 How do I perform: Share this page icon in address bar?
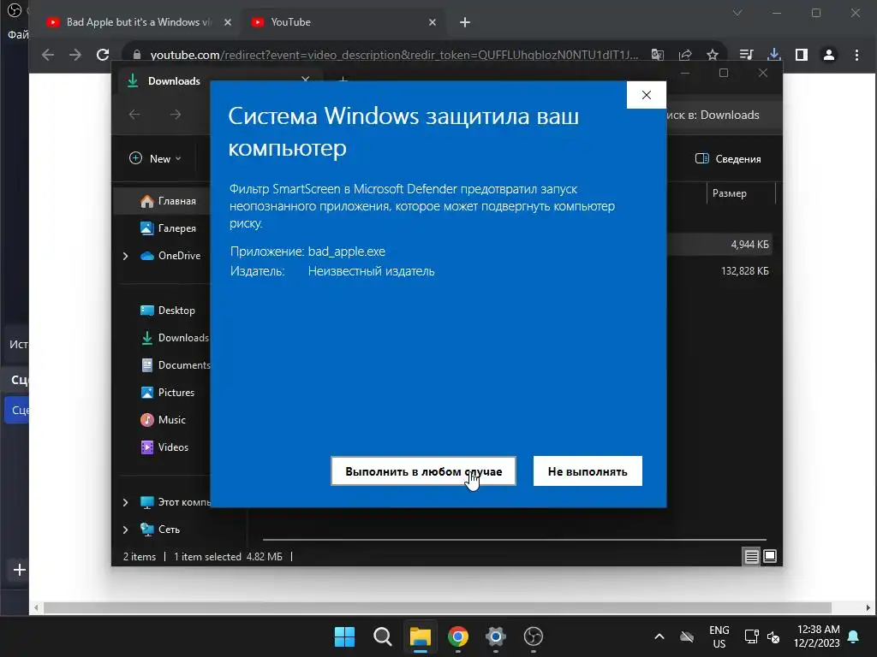tap(685, 55)
